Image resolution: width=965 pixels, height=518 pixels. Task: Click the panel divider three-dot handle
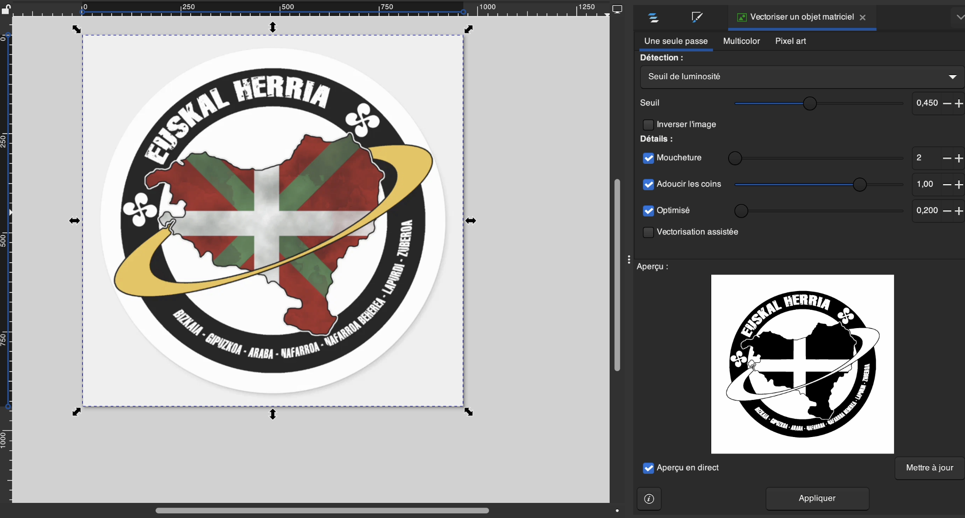tap(629, 259)
